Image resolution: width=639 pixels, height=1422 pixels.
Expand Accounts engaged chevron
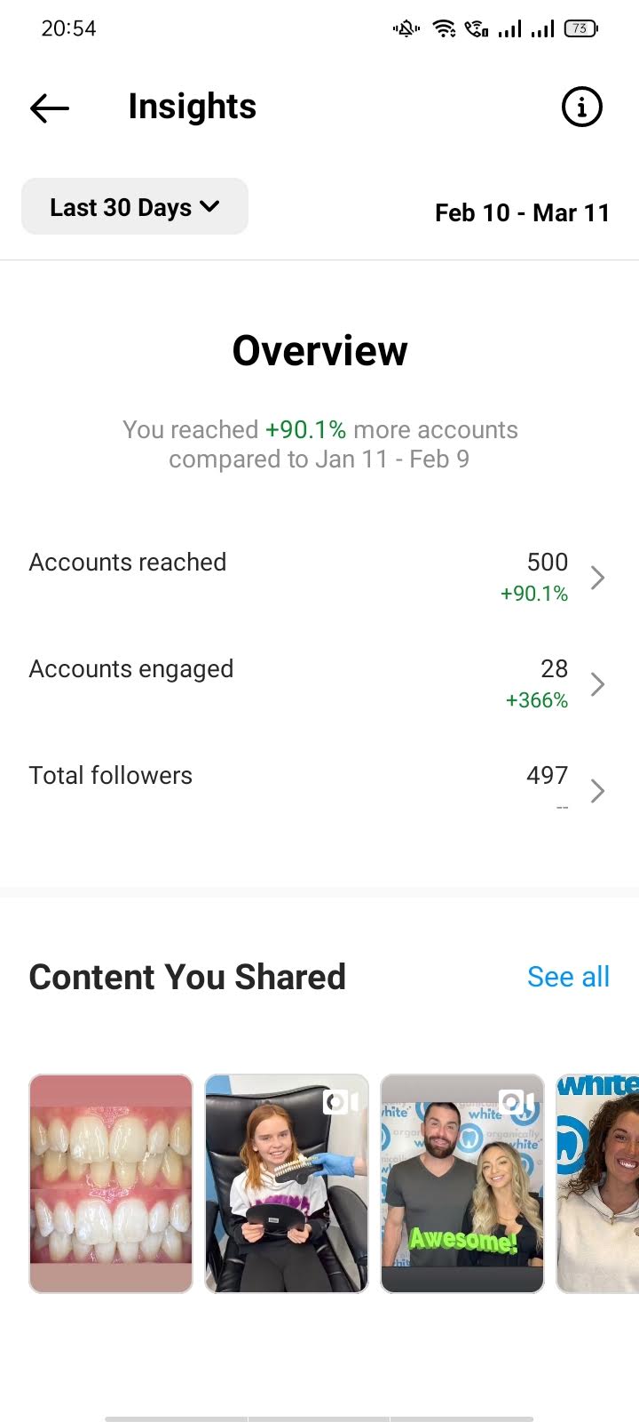tap(598, 684)
